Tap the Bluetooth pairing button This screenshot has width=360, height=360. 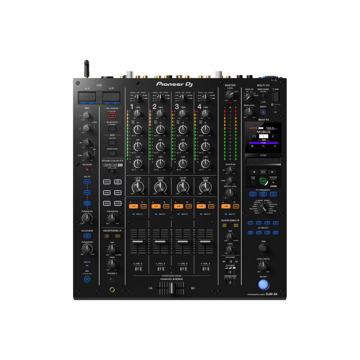(112, 129)
